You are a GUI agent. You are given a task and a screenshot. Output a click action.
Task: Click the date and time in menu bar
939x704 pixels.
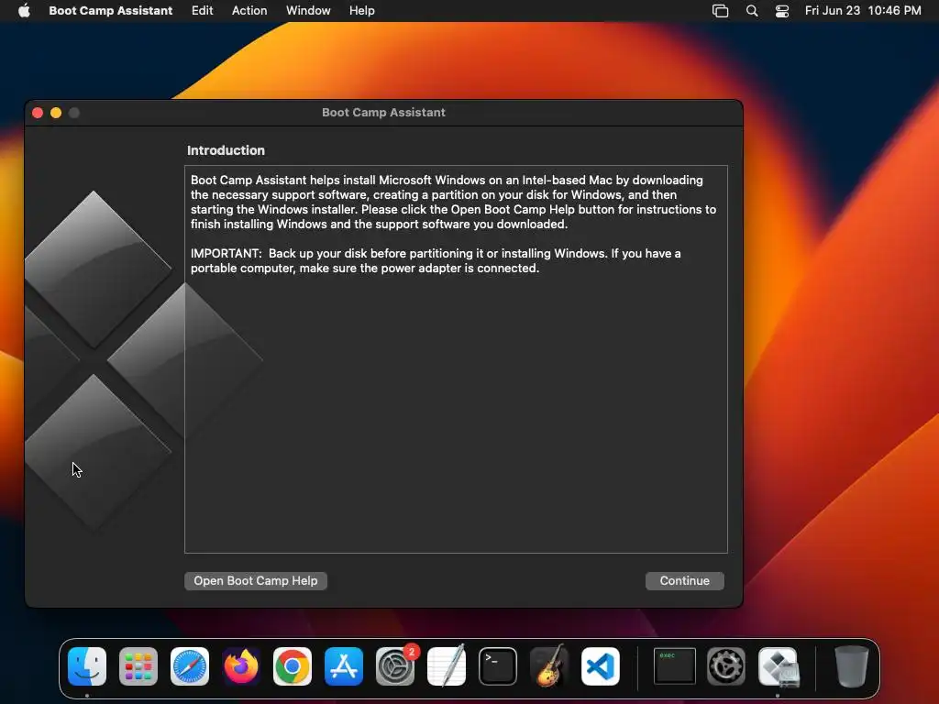[x=862, y=11]
